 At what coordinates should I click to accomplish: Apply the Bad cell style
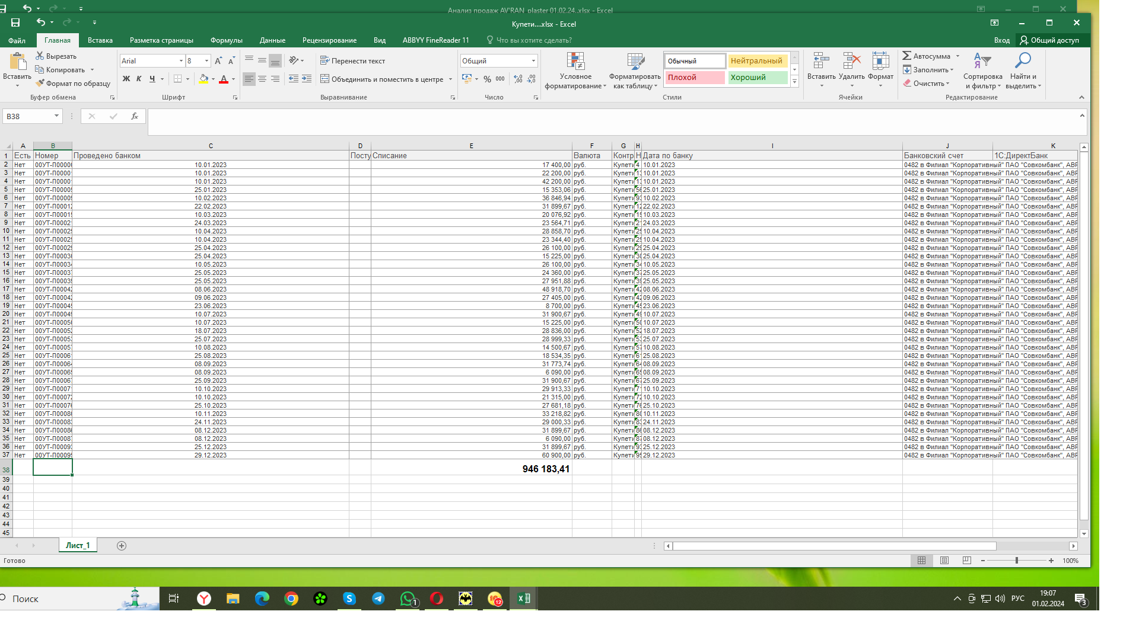pos(694,78)
